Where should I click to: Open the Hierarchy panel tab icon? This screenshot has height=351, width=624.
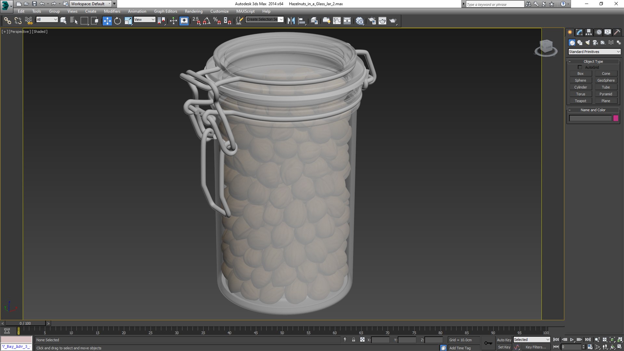(x=589, y=32)
